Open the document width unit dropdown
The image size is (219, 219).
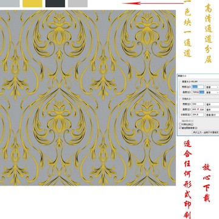pos(212,105)
